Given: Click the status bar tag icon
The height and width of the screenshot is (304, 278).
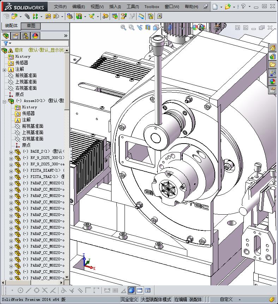Looking at the screenshot, I should [x=272, y=299].
